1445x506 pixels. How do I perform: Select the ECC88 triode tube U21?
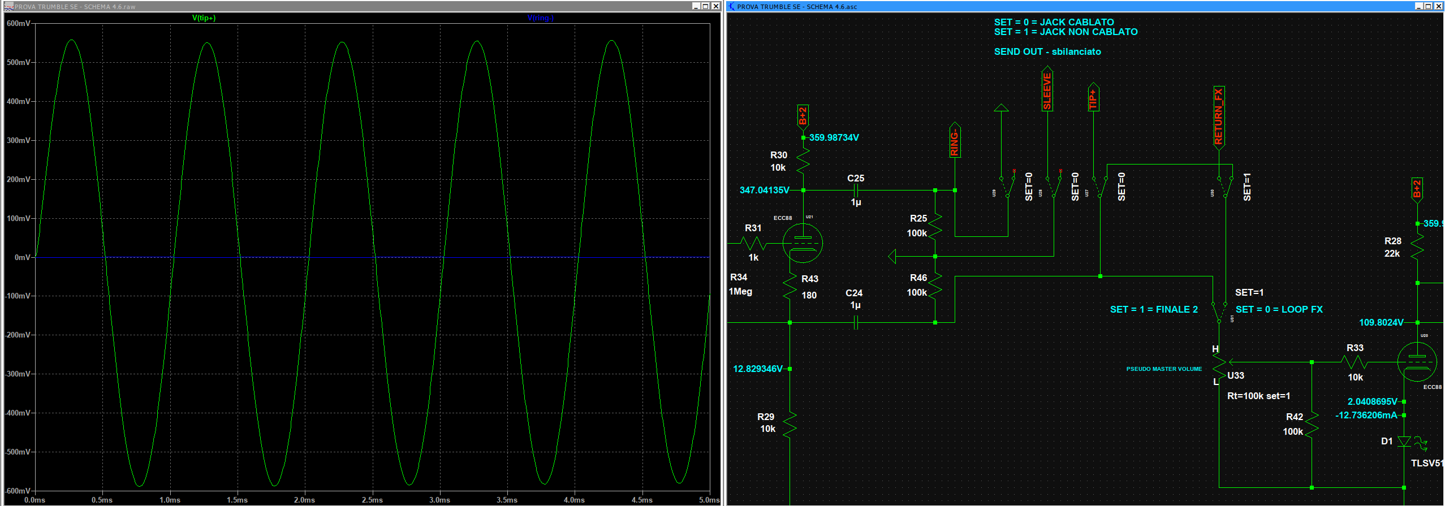point(803,243)
